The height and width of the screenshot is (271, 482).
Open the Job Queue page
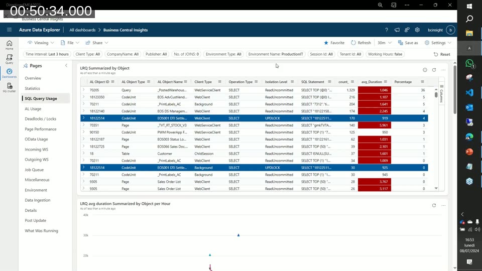(x=34, y=170)
